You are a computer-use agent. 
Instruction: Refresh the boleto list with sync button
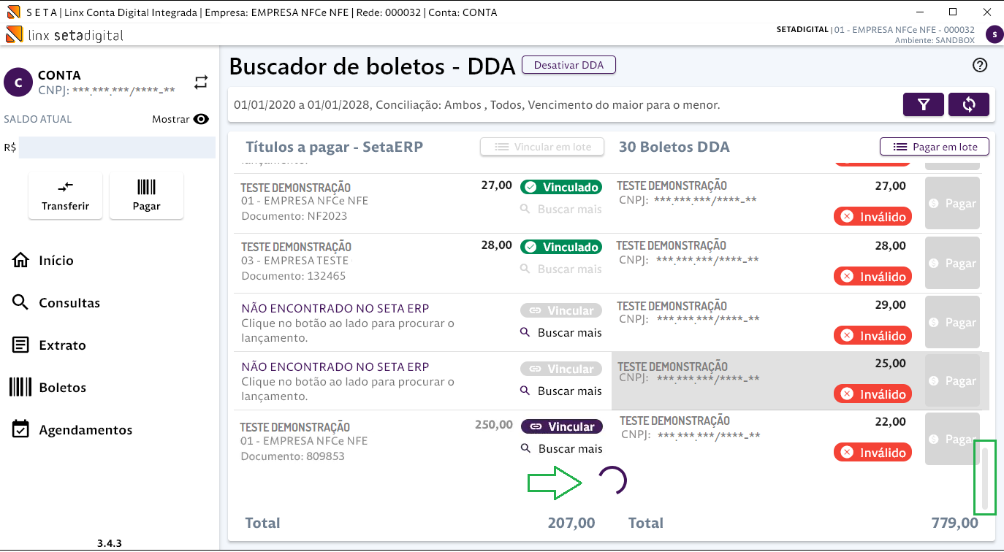[x=969, y=104]
